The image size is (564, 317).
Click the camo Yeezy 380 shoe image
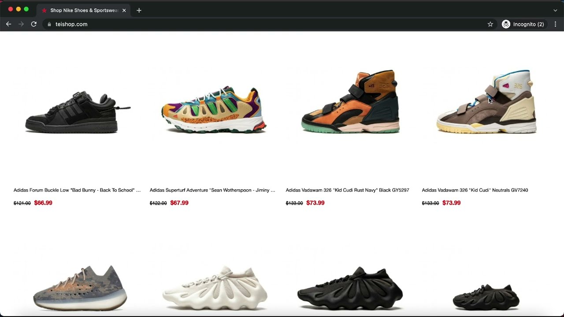80,288
